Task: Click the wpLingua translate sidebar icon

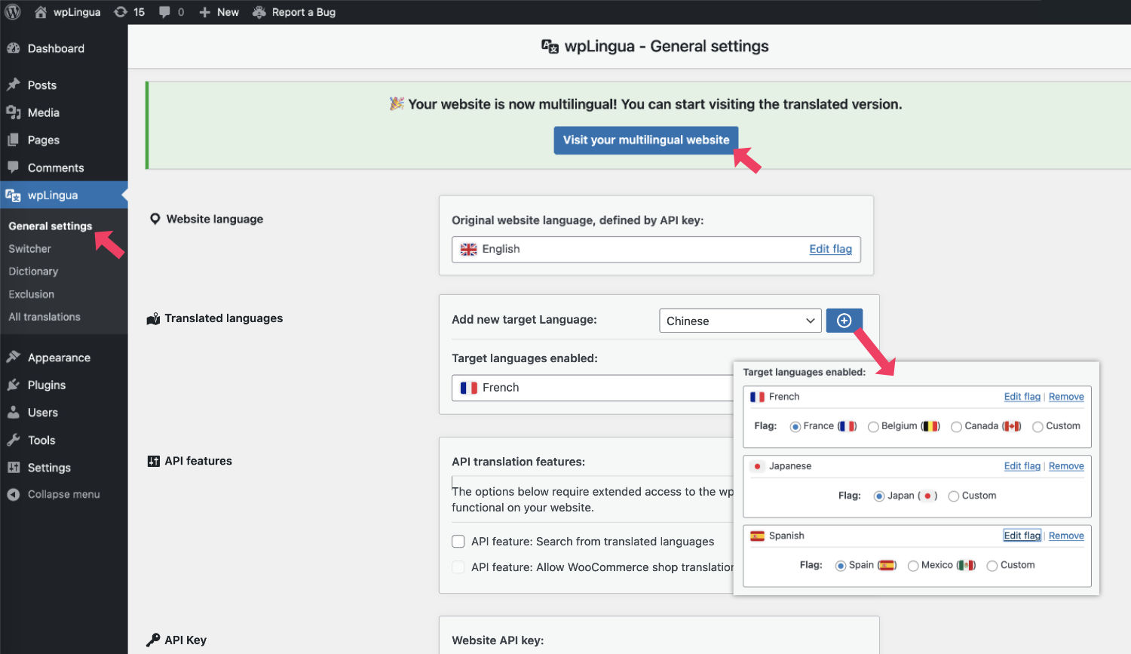Action: [x=14, y=195]
